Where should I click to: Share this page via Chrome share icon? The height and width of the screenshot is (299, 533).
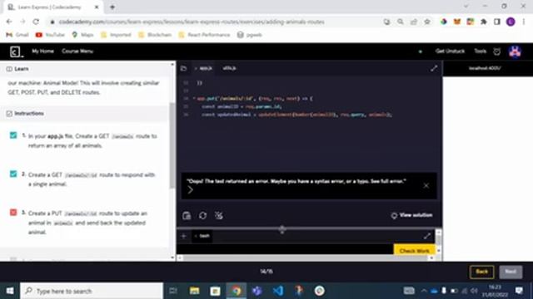coord(414,22)
